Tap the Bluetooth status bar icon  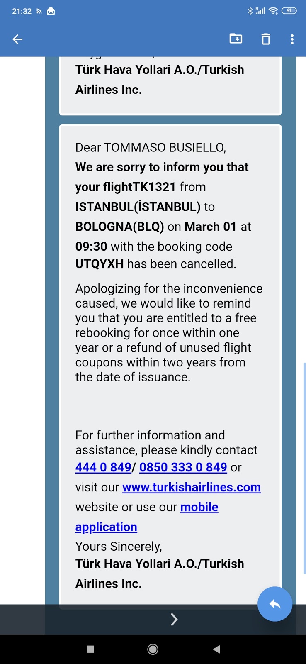250,11
